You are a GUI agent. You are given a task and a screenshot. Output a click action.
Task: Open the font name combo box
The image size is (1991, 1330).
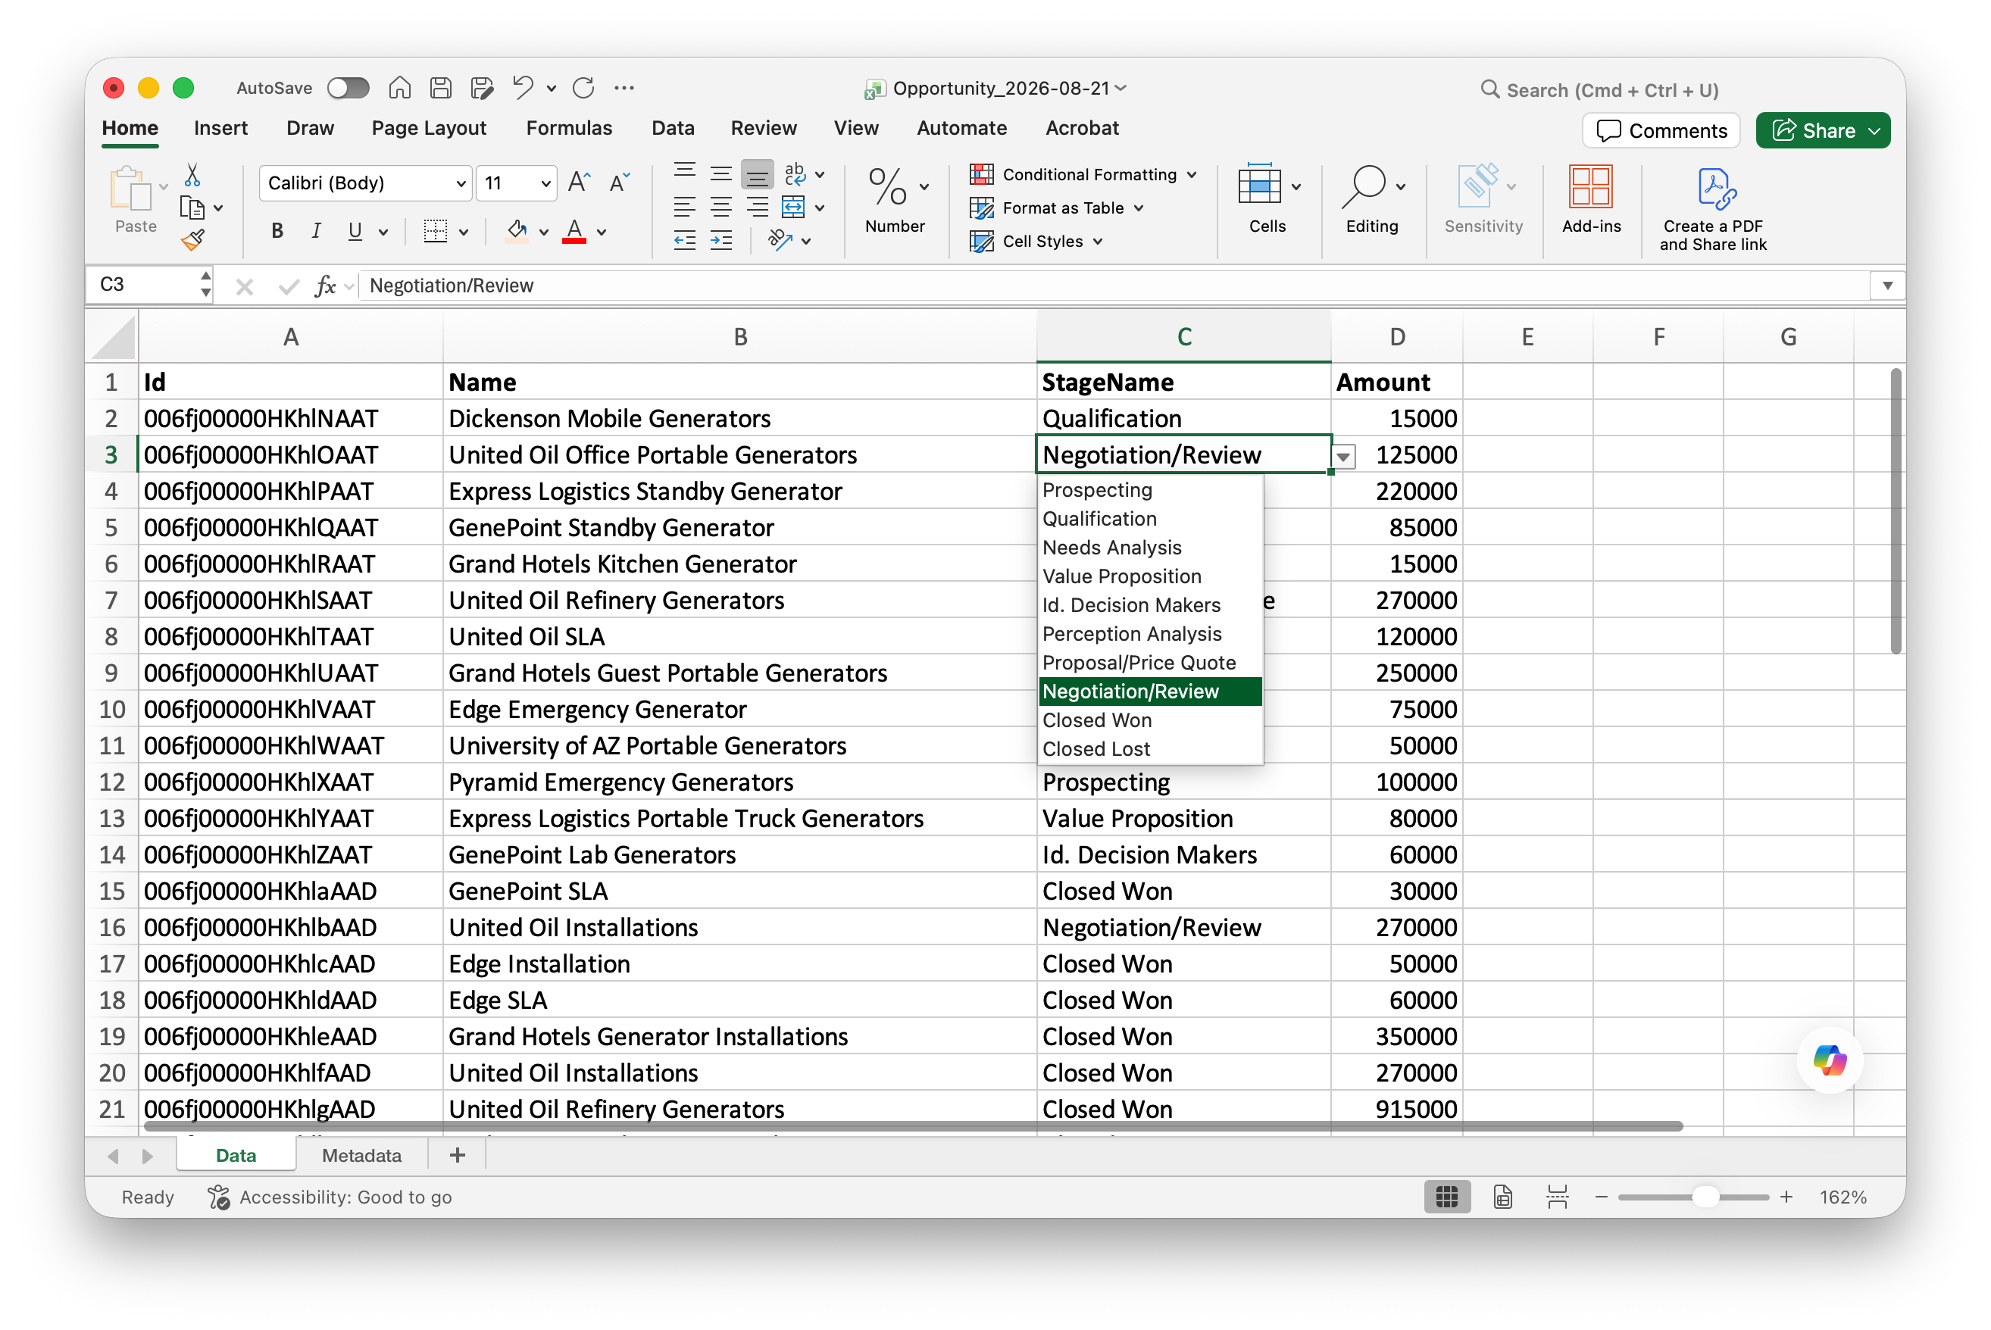click(x=364, y=183)
